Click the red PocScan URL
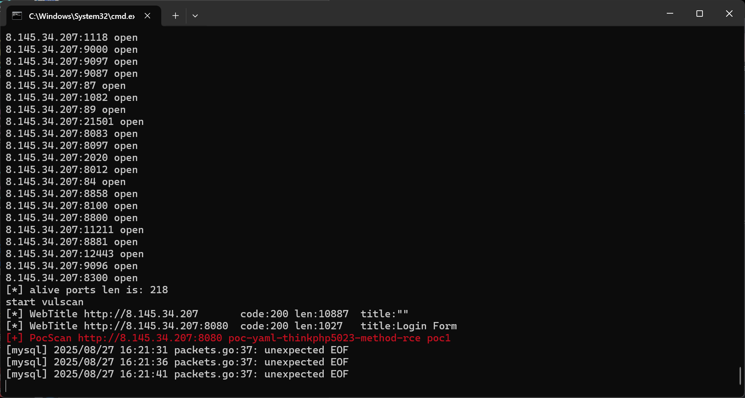Viewport: 745px width, 398px height. point(150,338)
